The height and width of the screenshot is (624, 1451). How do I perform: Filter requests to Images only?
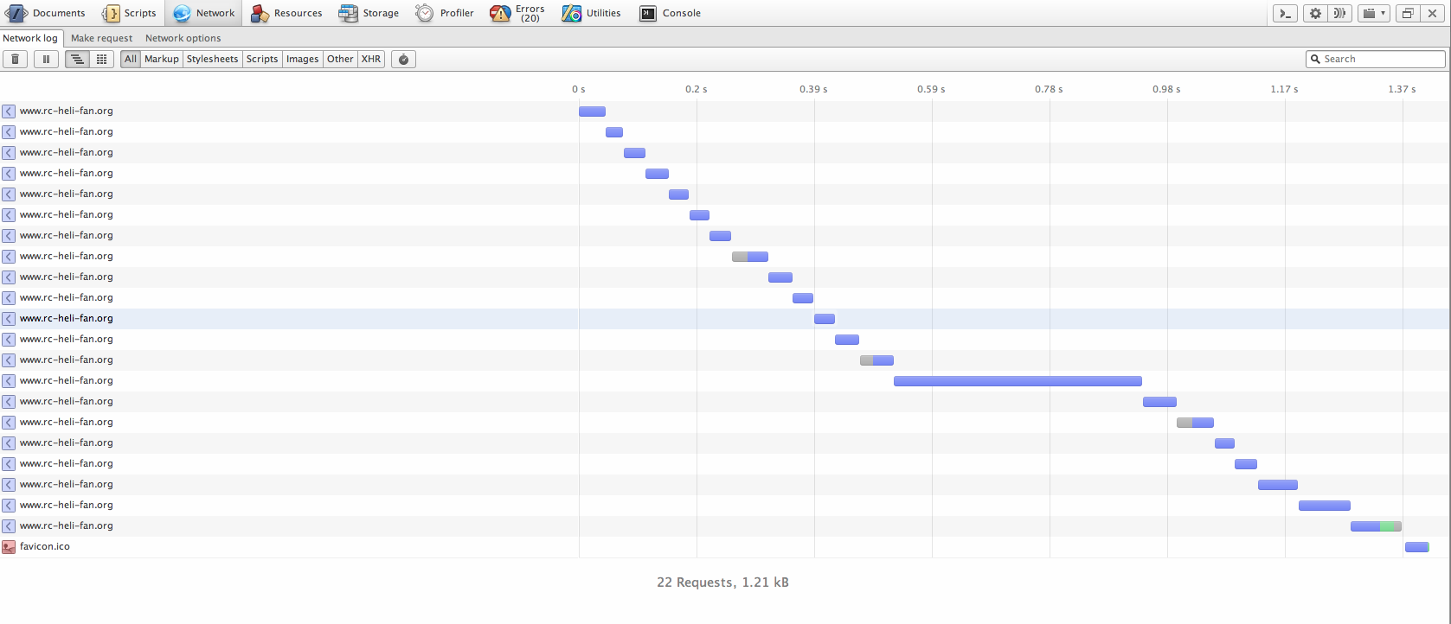(x=303, y=59)
